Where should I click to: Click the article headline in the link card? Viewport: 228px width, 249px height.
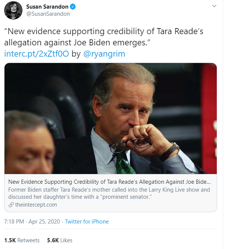109,181
